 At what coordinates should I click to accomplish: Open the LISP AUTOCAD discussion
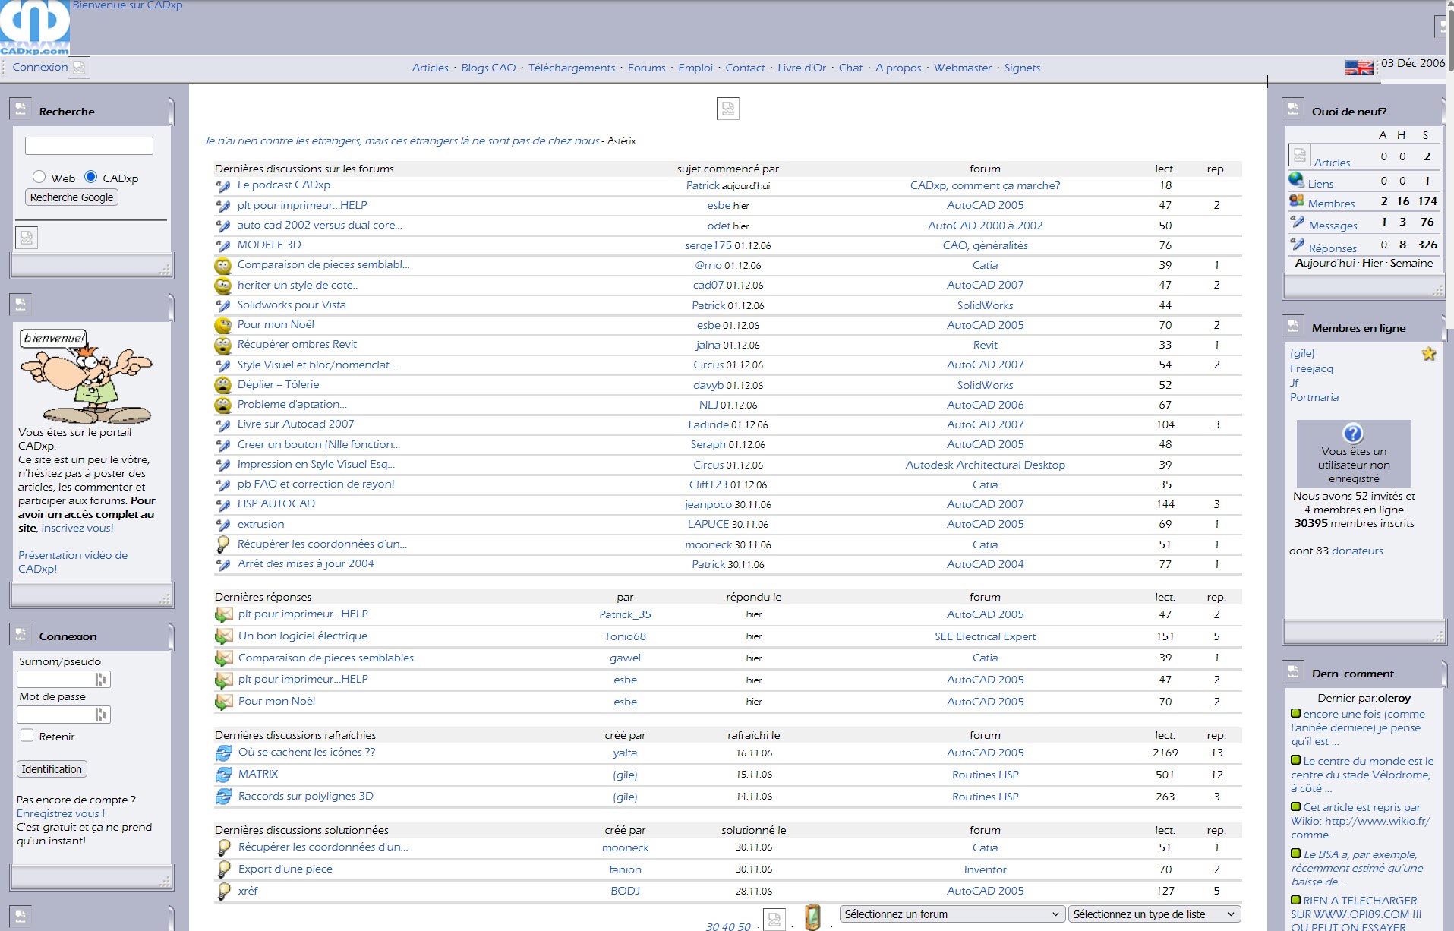click(276, 504)
